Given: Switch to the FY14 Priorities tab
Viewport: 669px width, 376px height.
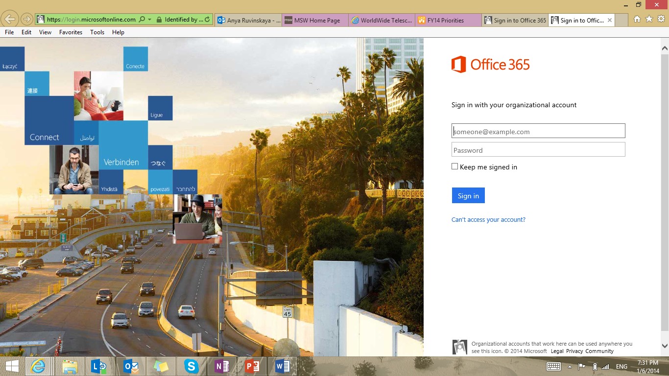Looking at the screenshot, I should pos(449,20).
